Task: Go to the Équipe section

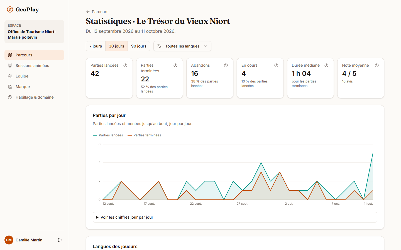Action: click(x=34, y=76)
